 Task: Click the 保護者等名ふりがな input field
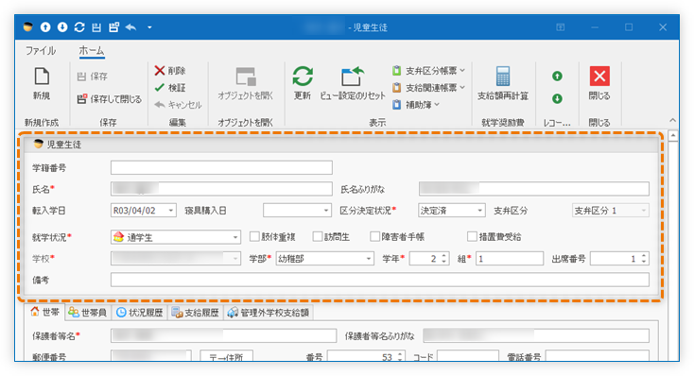click(x=536, y=335)
